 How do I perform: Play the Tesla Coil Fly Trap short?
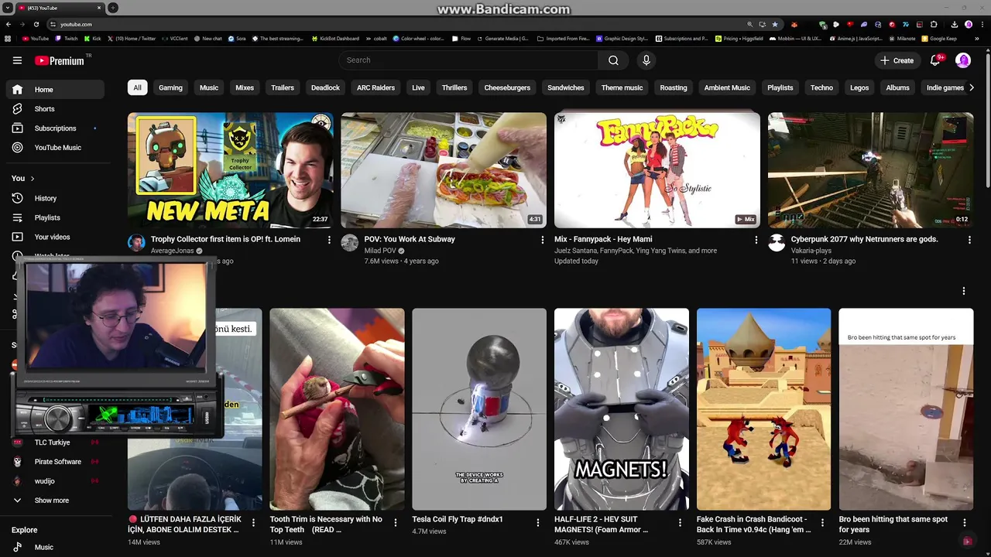coord(479,409)
